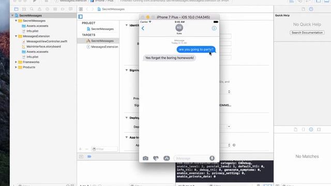331x186 pixels.
Task: Select Assets.xcassets under MessagesExtension
Action: [x=37, y=52]
